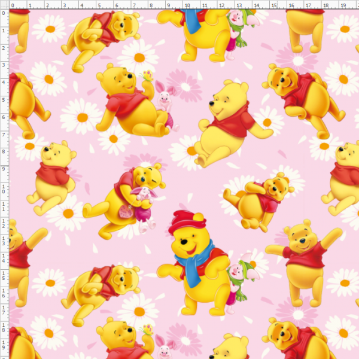Viewport: 359px width, 359px height.
Task: Click the 3 mark on vertical ruler
Action: pyautogui.click(x=4, y=65)
